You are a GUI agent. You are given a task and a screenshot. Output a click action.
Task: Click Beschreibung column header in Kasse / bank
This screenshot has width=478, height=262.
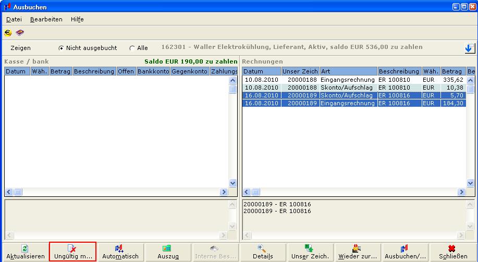(94, 71)
